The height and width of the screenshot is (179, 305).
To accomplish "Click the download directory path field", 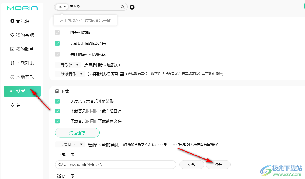I will point(116,165).
